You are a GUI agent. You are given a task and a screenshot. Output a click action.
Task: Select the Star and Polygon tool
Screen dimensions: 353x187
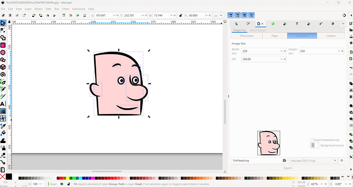3,60
